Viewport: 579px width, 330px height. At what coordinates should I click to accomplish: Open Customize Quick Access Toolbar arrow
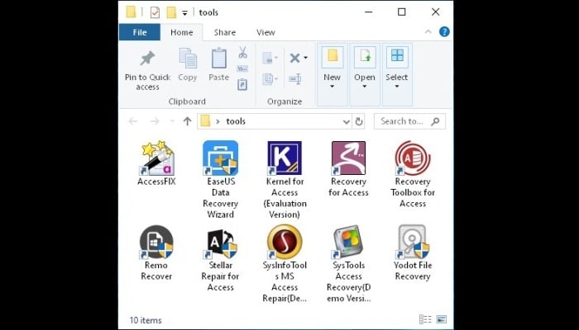[184, 14]
